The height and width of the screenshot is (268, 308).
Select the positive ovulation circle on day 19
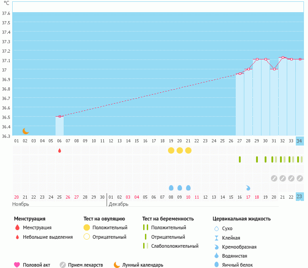tap(171, 150)
